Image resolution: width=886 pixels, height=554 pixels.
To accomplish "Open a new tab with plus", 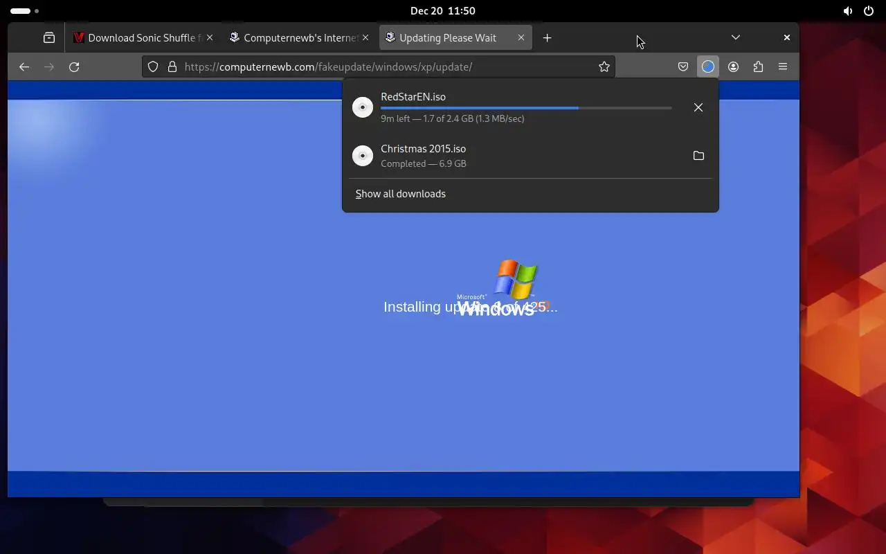I will coord(547,38).
